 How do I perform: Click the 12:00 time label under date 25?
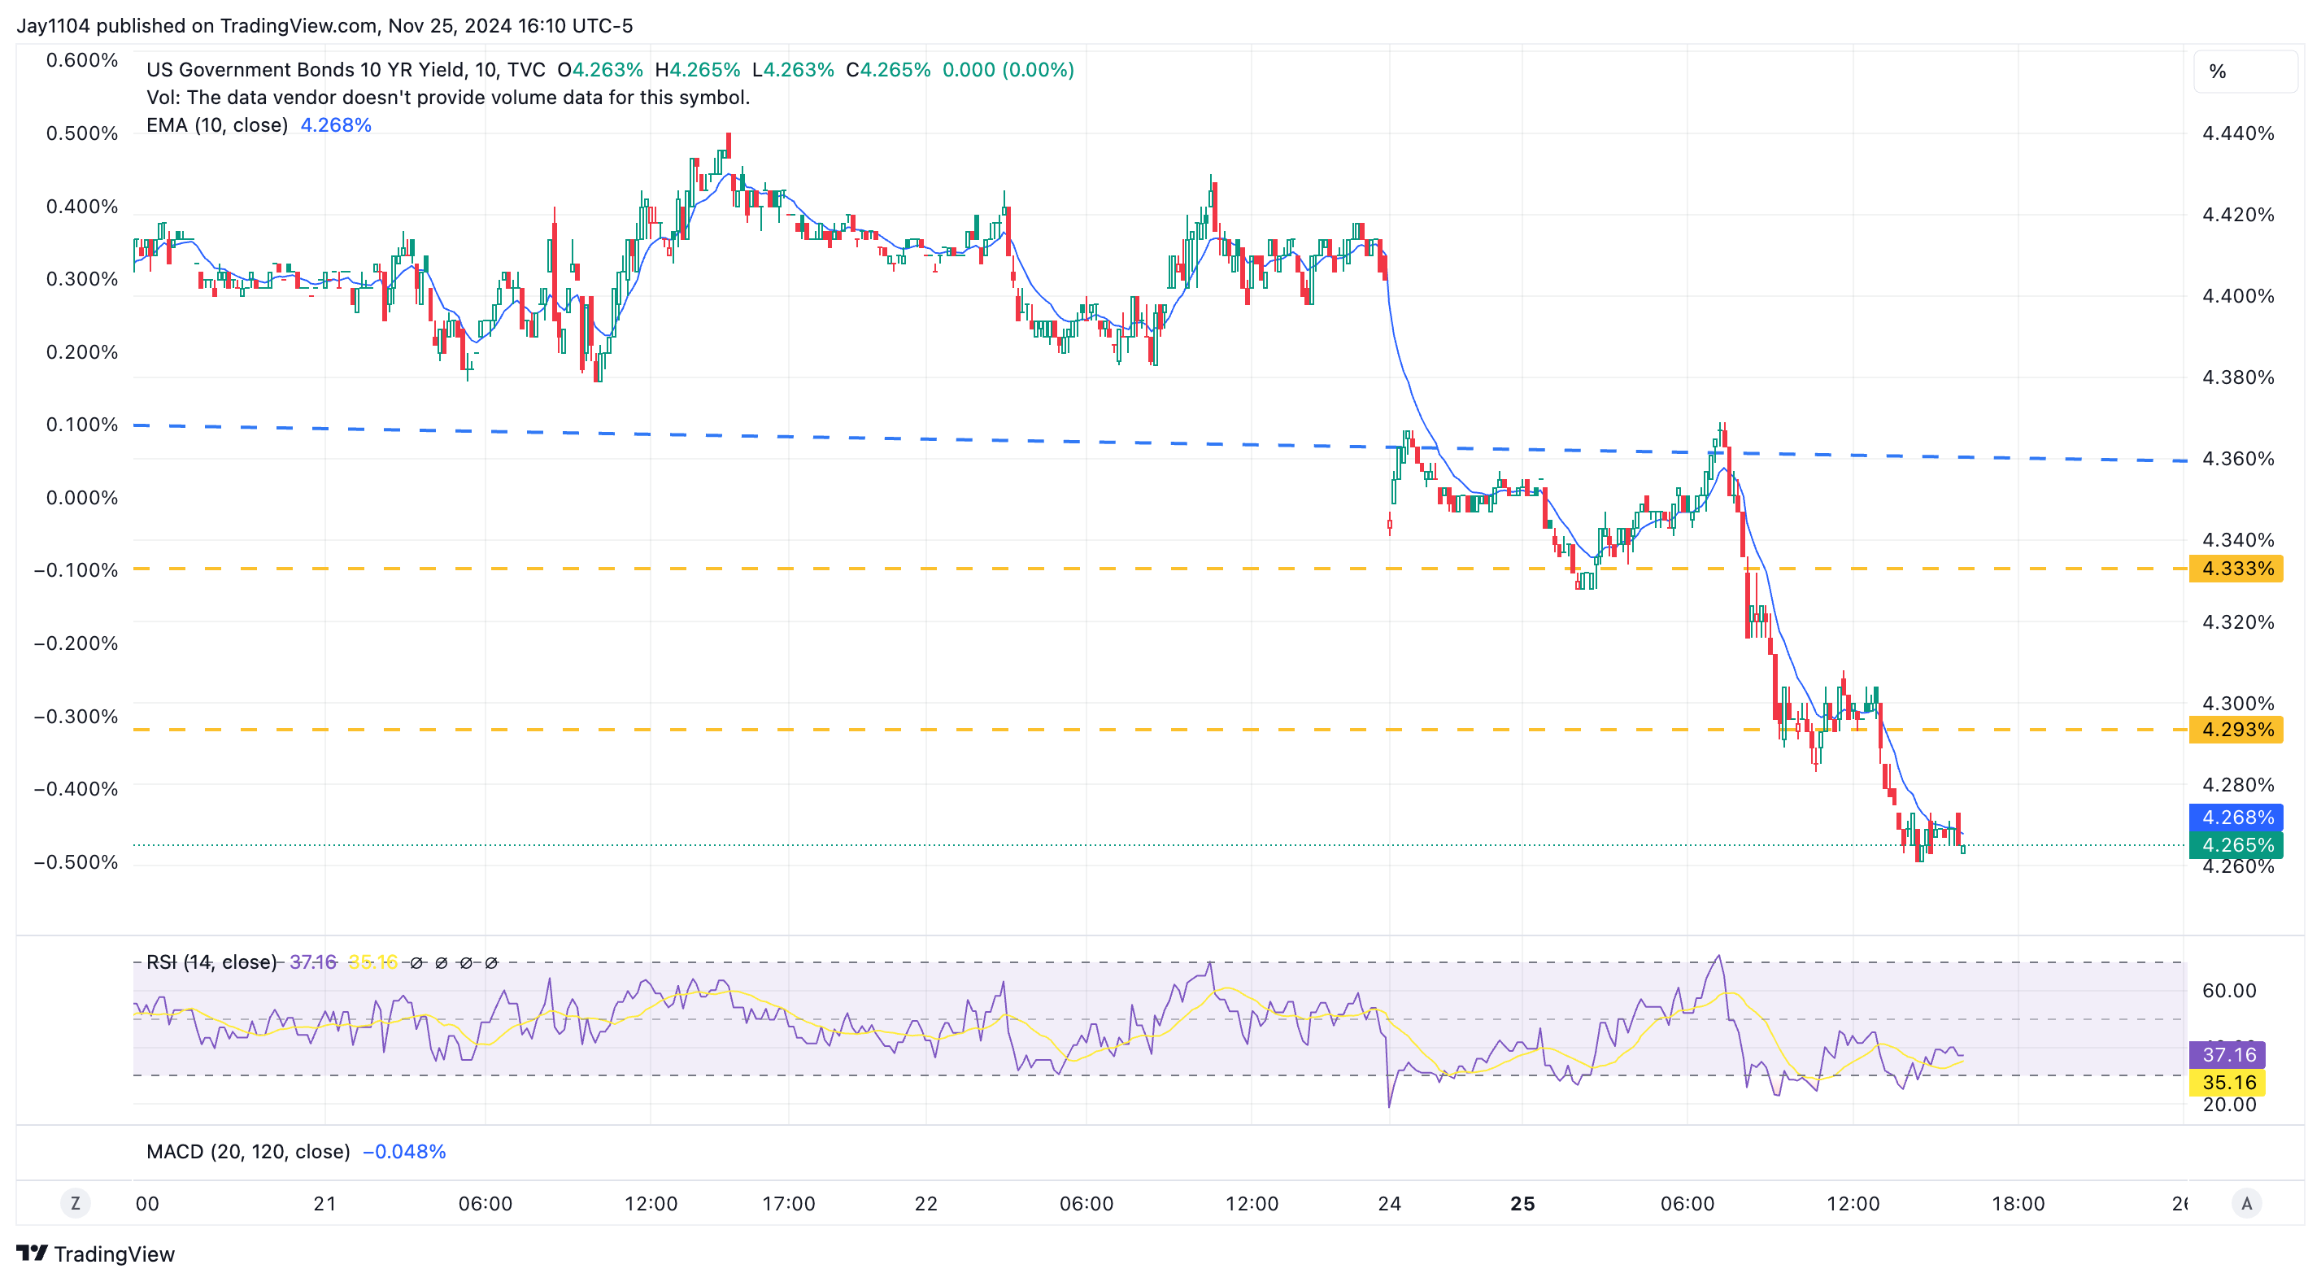tap(1853, 1204)
